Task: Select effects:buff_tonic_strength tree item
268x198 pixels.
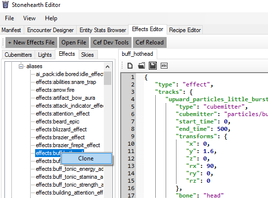Action: (x=69, y=185)
